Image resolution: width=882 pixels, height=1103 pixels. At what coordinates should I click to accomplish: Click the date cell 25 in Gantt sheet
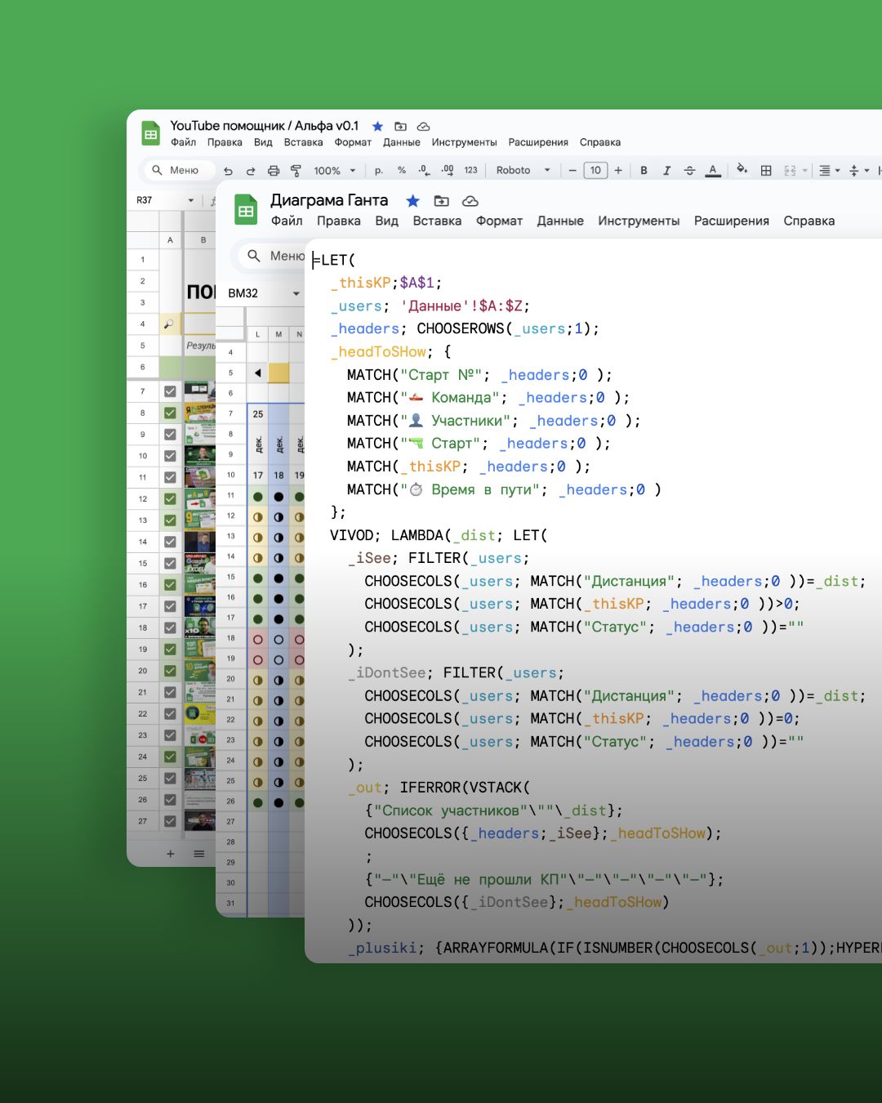click(x=258, y=414)
